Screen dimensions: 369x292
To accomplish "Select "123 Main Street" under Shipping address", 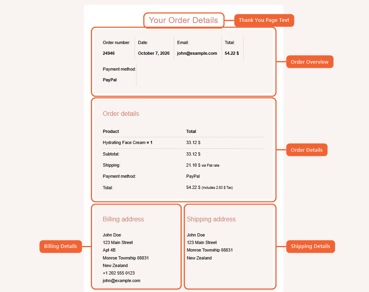I will pyautogui.click(x=202, y=242).
